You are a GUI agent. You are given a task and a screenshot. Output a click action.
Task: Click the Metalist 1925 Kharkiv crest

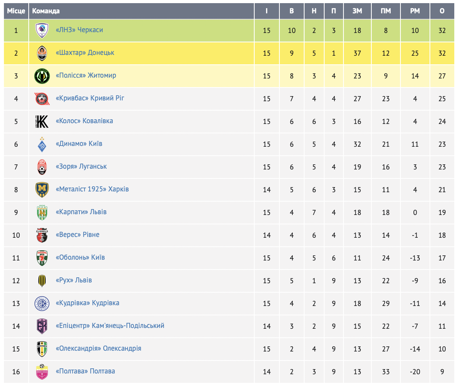pyautogui.click(x=42, y=189)
